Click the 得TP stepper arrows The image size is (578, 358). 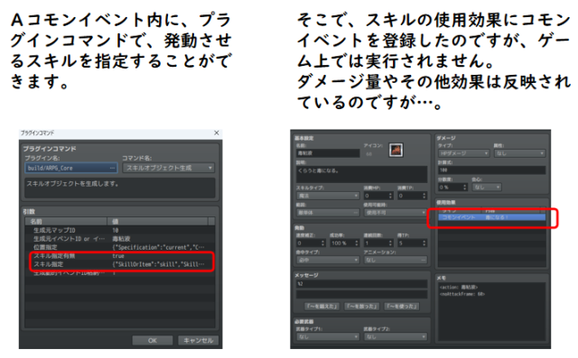(x=424, y=243)
